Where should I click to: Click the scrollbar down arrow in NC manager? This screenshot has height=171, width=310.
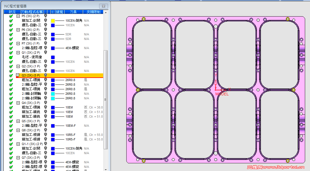point(106,169)
